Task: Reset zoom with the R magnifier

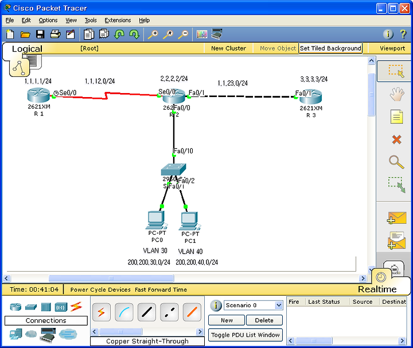Action: [168, 34]
